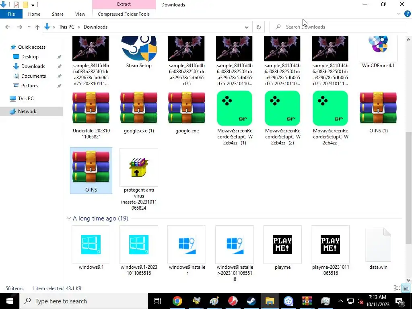Click the Extract contextual tab header
412x309 pixels.
(x=124, y=4)
